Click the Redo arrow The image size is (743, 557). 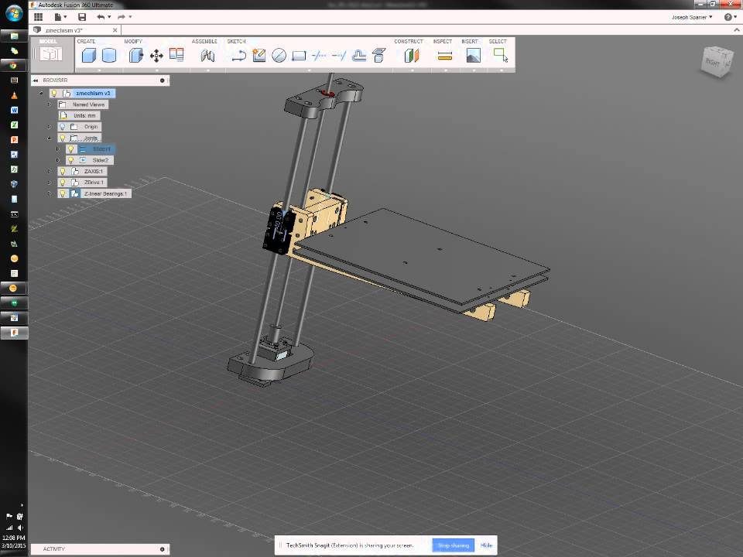pos(122,17)
